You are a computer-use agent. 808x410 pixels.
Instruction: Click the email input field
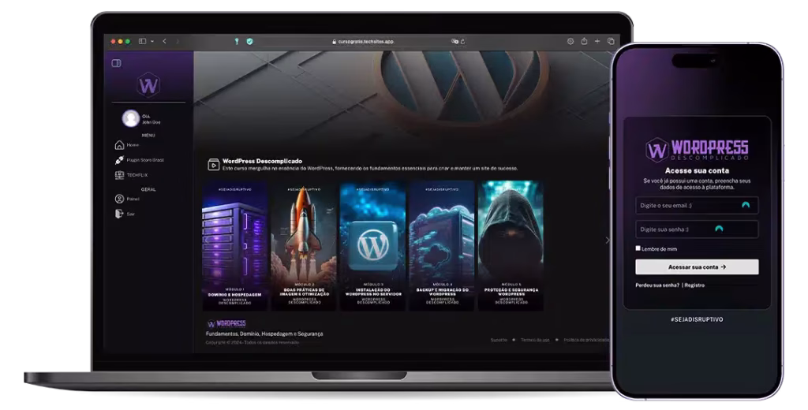point(686,205)
